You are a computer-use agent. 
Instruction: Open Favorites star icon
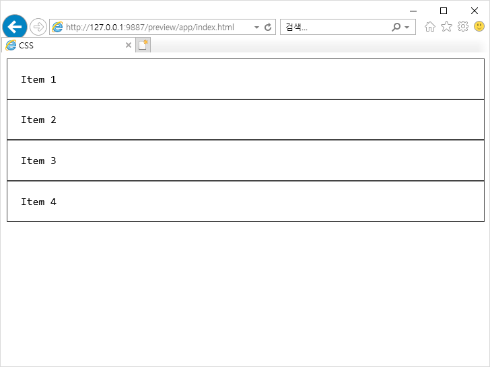446,27
